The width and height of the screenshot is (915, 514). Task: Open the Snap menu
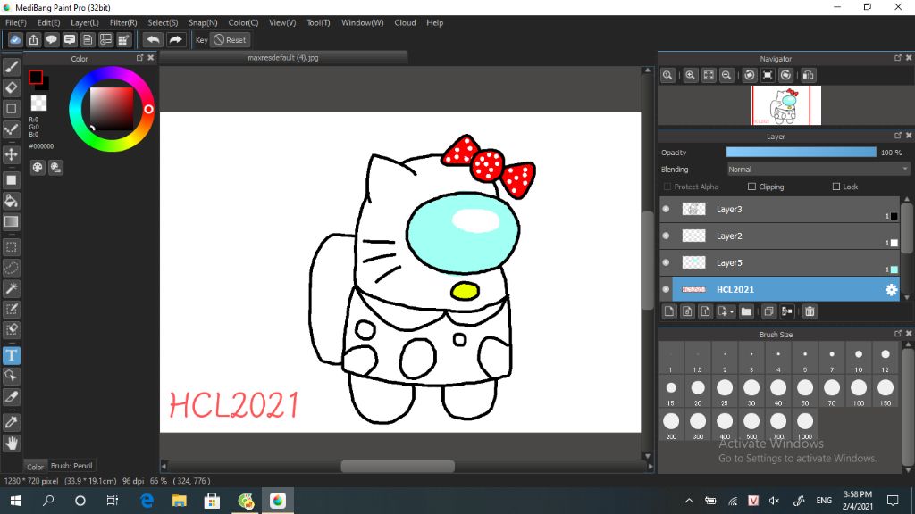203,22
